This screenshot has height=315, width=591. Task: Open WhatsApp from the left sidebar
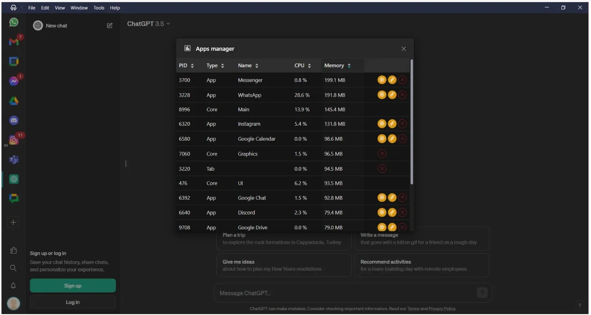click(x=14, y=22)
